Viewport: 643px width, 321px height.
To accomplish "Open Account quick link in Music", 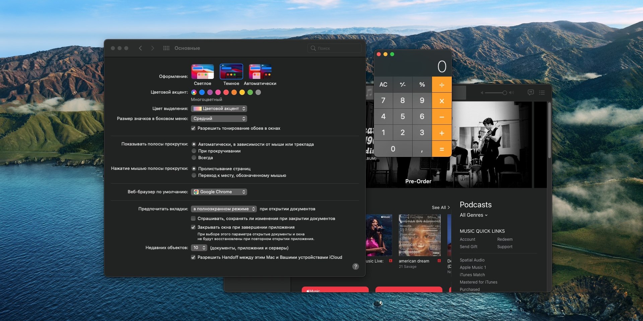I will (x=468, y=239).
